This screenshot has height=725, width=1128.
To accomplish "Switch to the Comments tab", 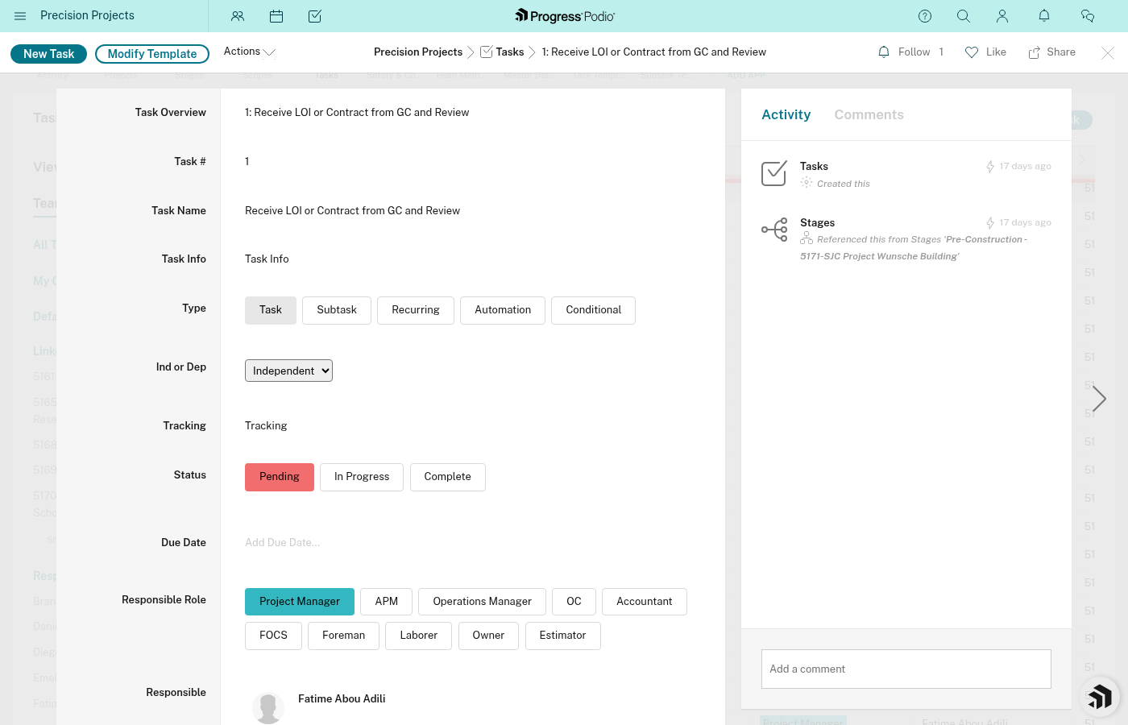I will click(x=869, y=114).
